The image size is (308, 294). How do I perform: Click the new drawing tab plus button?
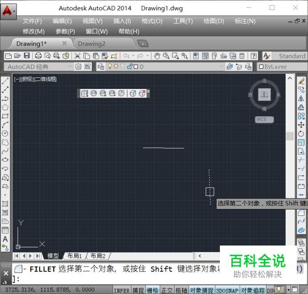click(143, 44)
